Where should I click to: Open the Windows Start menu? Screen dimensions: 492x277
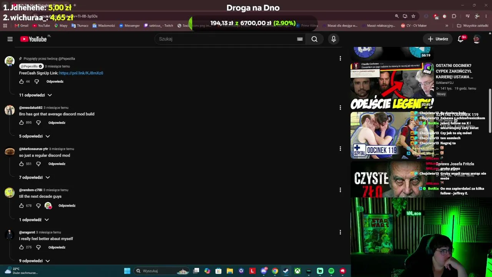click(x=127, y=271)
